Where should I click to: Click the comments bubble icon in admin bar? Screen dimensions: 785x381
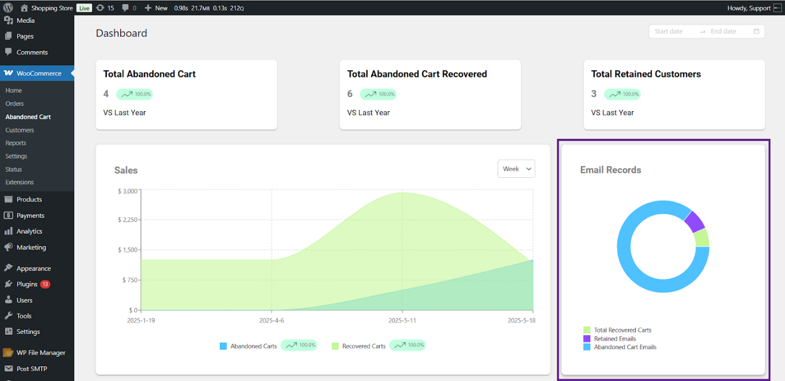point(126,8)
